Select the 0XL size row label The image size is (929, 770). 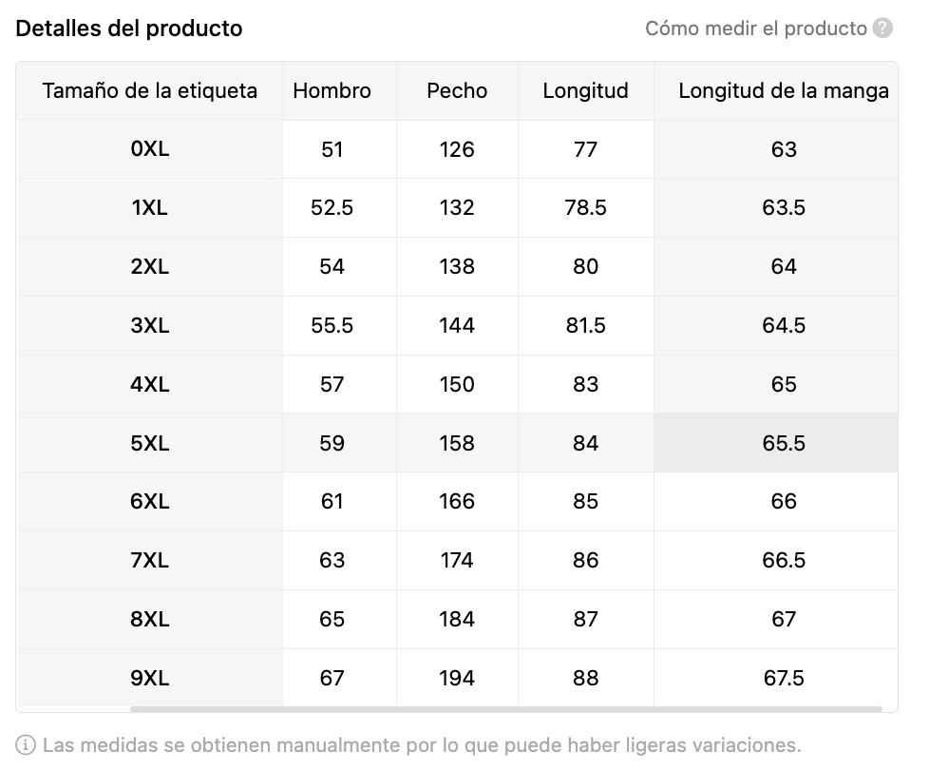click(x=150, y=149)
